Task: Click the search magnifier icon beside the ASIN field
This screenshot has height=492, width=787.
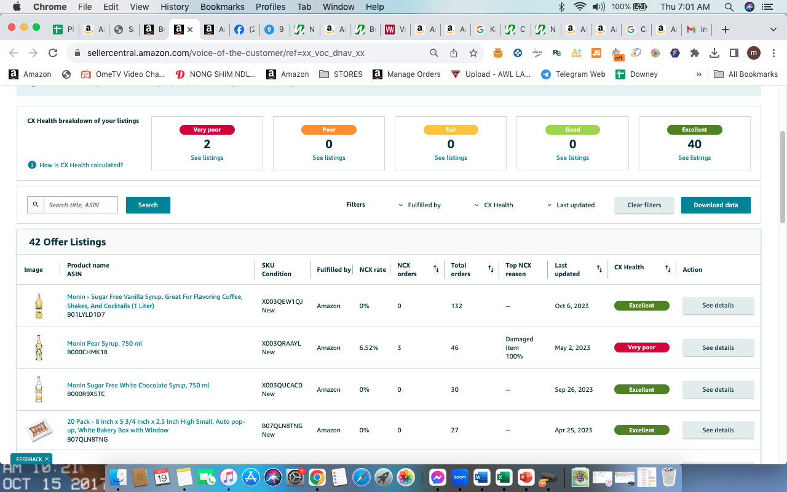Action: click(36, 205)
